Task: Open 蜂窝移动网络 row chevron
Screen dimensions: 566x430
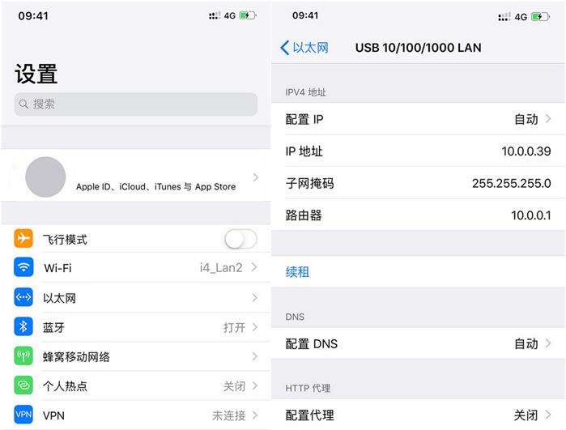Action: 254,356
